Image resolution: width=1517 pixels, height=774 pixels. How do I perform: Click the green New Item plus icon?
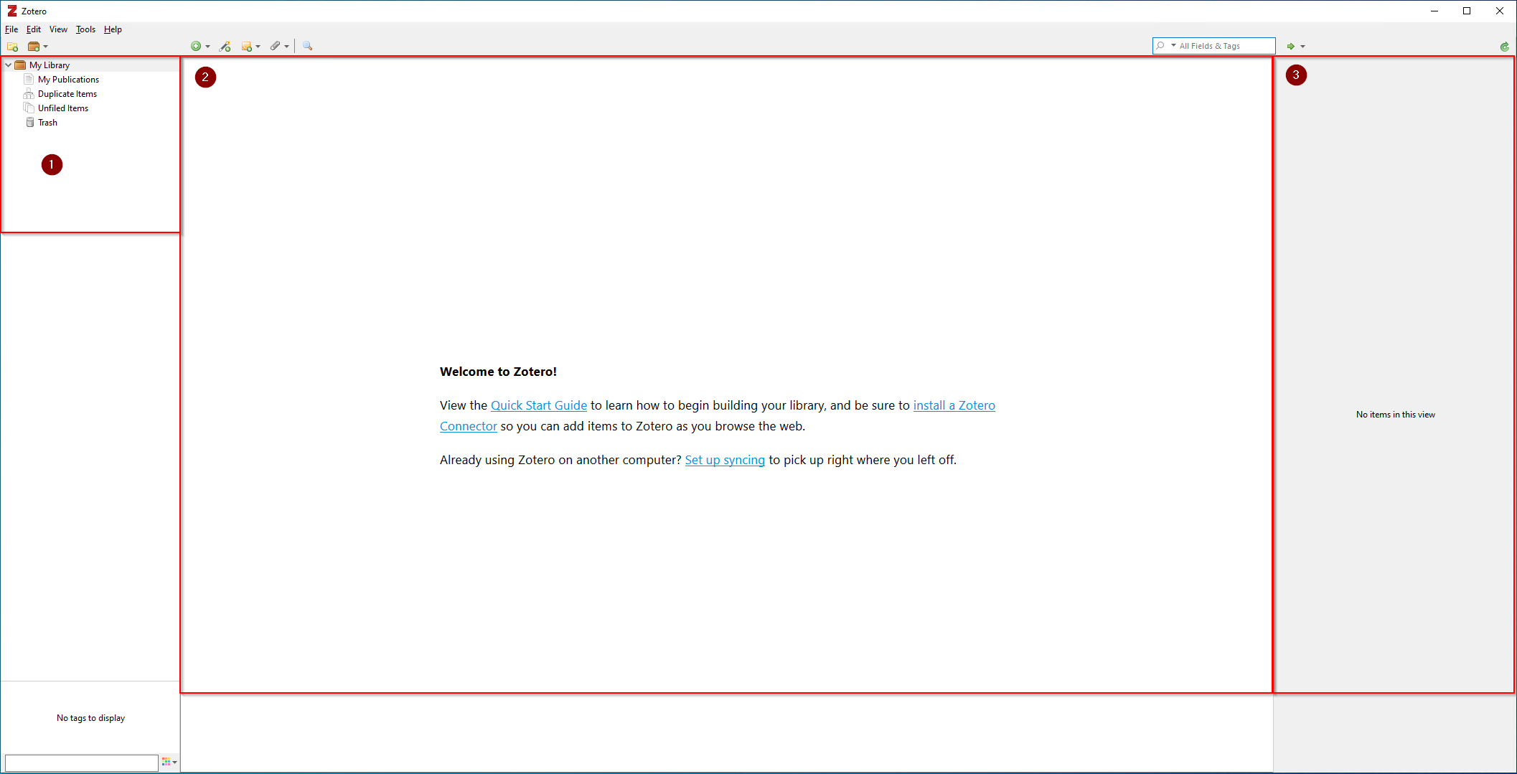click(x=196, y=46)
